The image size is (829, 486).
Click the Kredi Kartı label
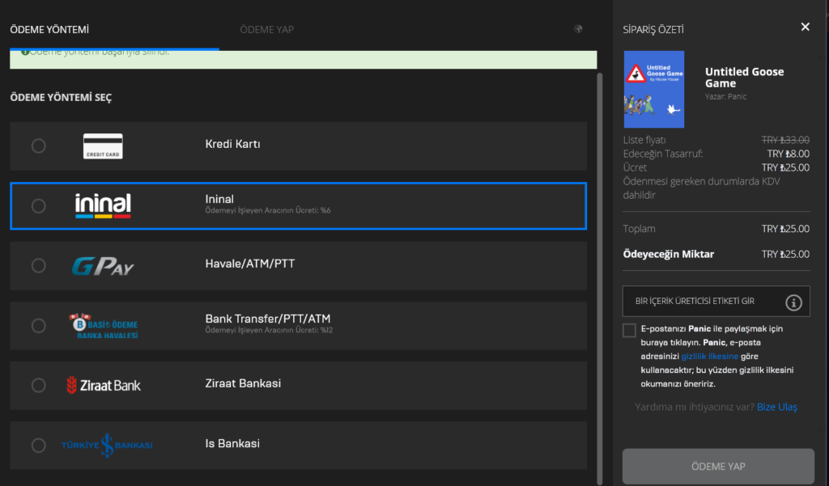tap(232, 144)
